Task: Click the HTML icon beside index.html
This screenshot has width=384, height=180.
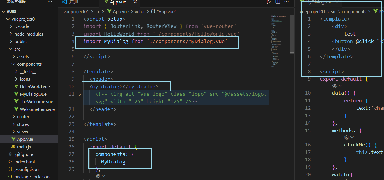Action: [x=10, y=162]
